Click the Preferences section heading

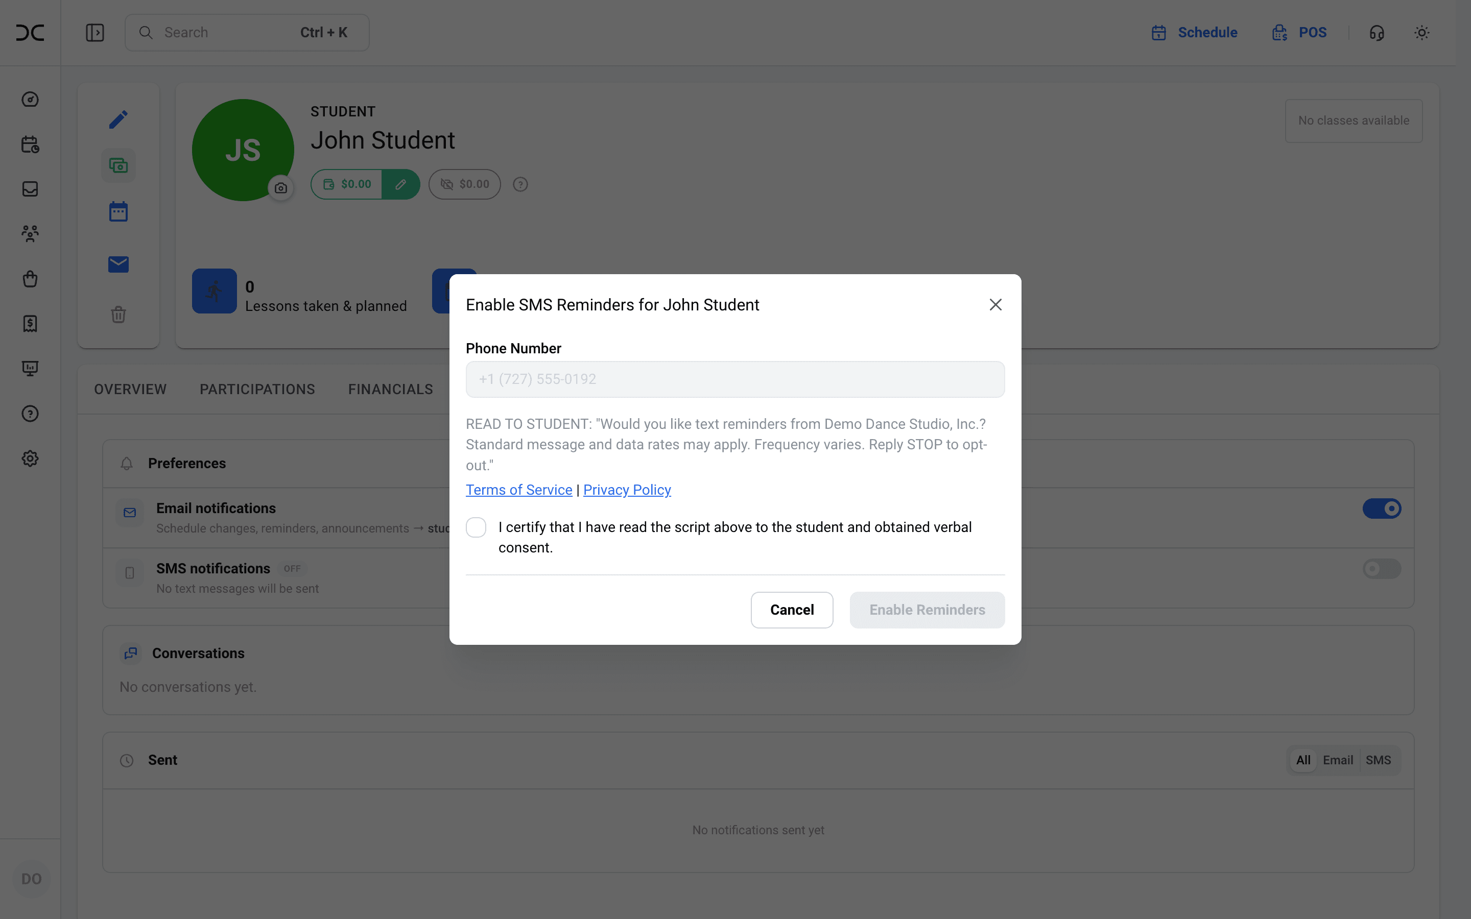tap(186, 463)
